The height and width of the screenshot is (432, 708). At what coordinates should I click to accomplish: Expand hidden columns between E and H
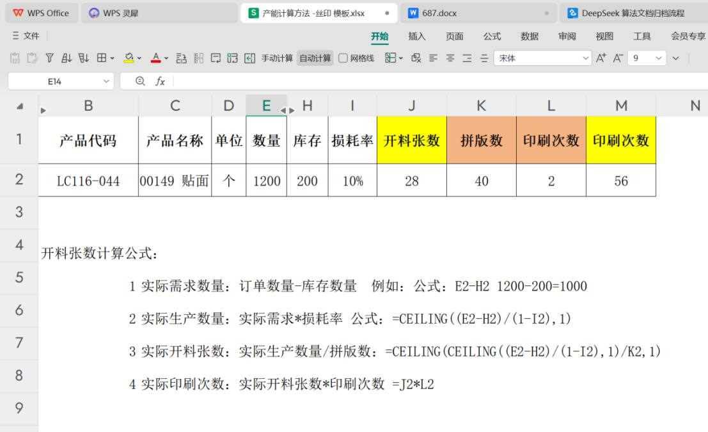pos(288,110)
